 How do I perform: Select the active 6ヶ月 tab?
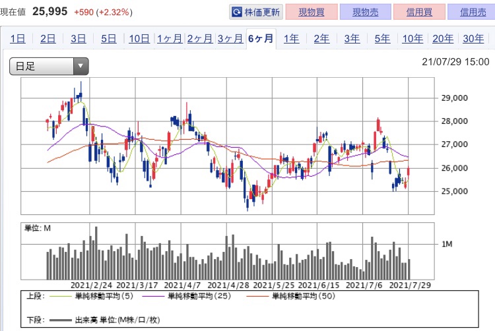pos(261,39)
